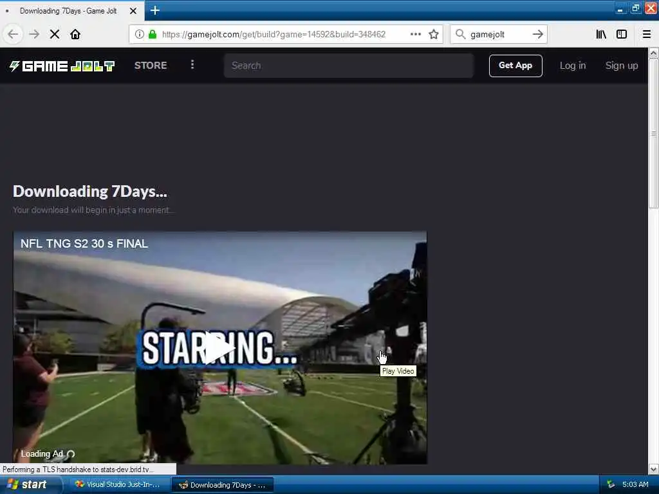Open the STORE section
Viewport: 659px width, 494px height.
tap(151, 66)
